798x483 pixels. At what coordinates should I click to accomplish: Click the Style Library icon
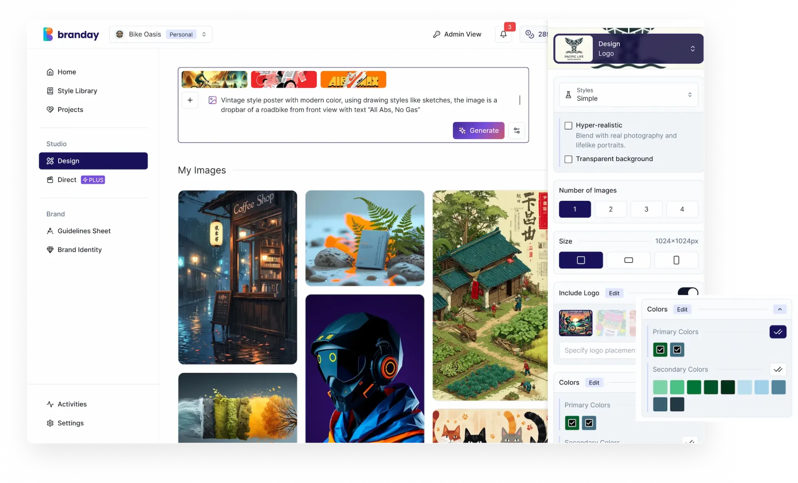coord(50,91)
